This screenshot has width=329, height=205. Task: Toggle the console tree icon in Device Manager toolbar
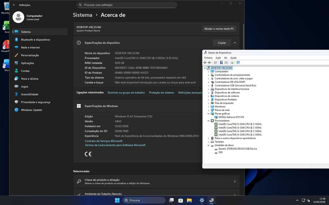click(x=215, y=63)
